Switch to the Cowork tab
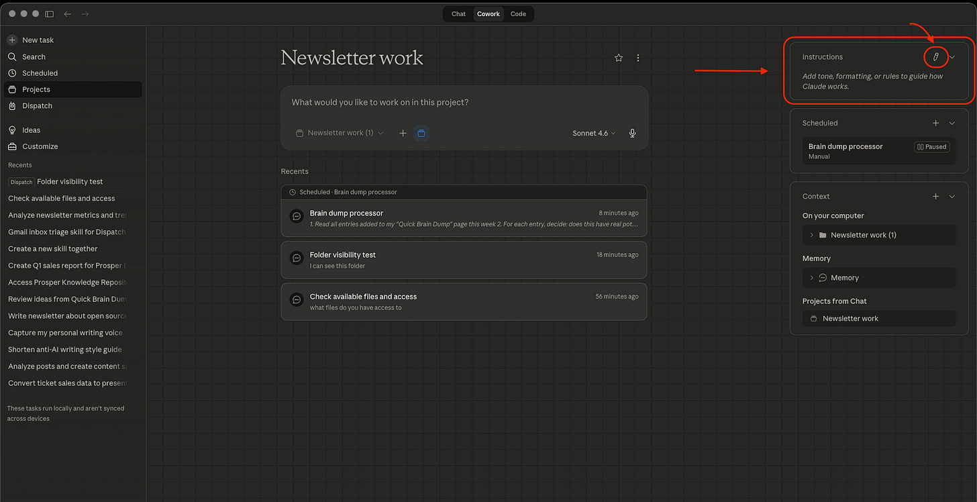Image resolution: width=977 pixels, height=502 pixels. click(x=488, y=14)
